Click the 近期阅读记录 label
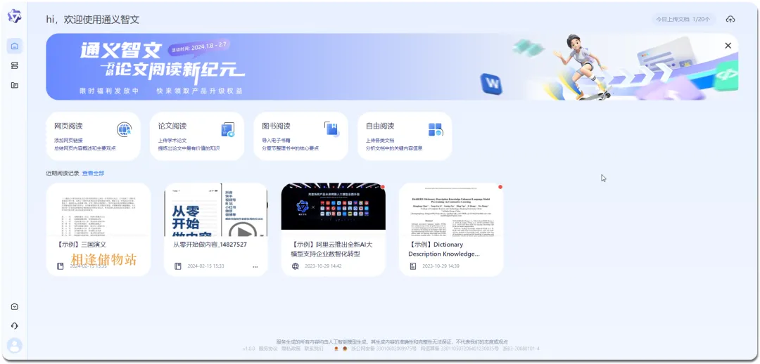The width and height of the screenshot is (760, 364). 63,173
